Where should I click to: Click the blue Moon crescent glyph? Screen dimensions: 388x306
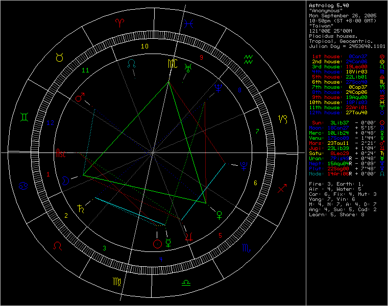click(x=66, y=180)
